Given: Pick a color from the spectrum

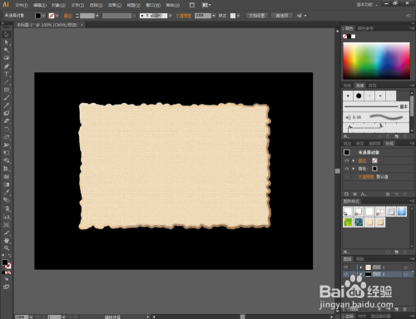Looking at the screenshot, I should (376, 61).
